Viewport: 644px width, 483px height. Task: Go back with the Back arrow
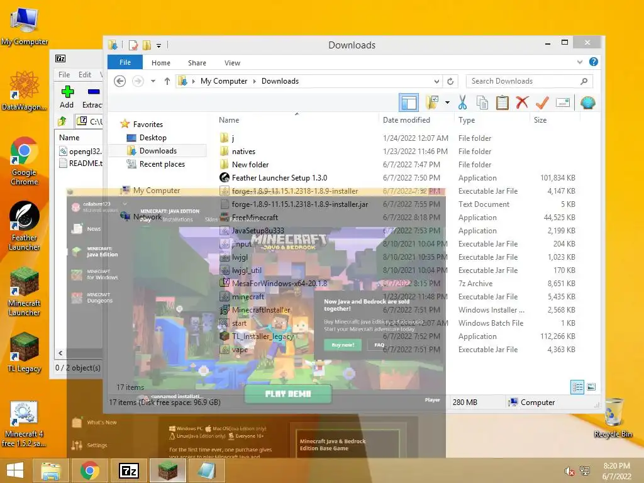(120, 81)
